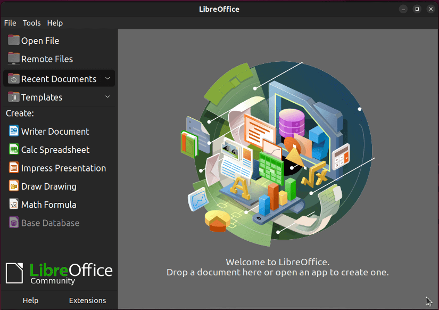The height and width of the screenshot is (310, 439).
Task: Create a new Calc Spreadsheet
Action: (x=59, y=149)
